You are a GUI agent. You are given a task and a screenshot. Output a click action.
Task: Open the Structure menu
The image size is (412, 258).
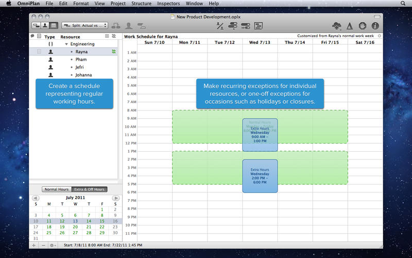click(x=141, y=4)
